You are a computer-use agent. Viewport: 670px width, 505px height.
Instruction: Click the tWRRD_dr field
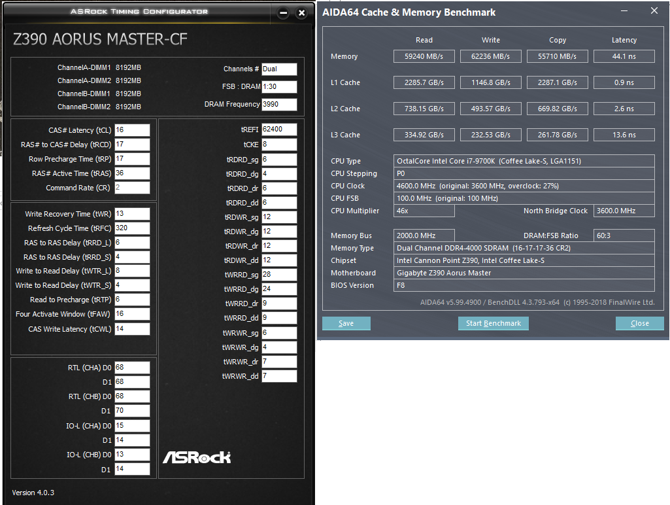(280, 304)
